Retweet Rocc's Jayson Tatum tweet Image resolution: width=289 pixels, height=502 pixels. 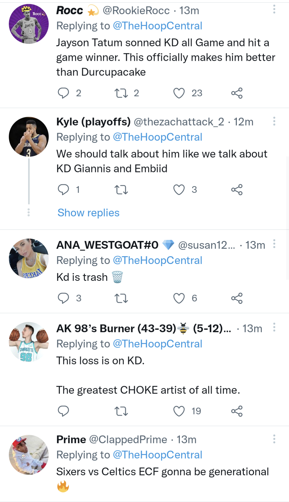[121, 93]
